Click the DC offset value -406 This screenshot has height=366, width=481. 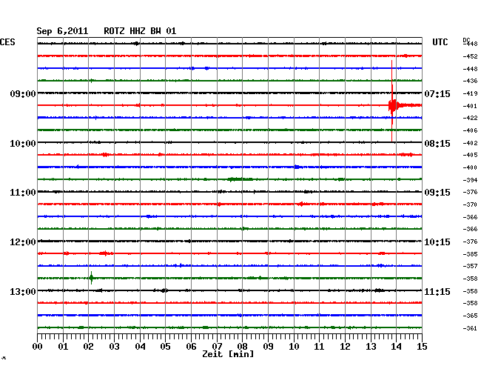click(470, 130)
